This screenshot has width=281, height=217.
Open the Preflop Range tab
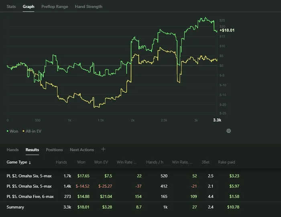[55, 7]
